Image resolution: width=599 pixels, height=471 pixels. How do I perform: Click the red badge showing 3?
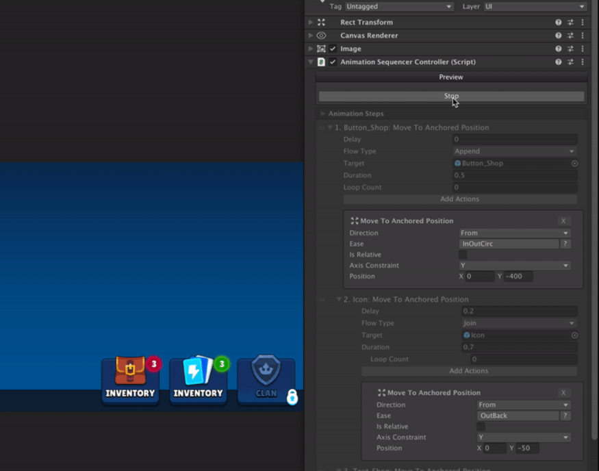[154, 364]
